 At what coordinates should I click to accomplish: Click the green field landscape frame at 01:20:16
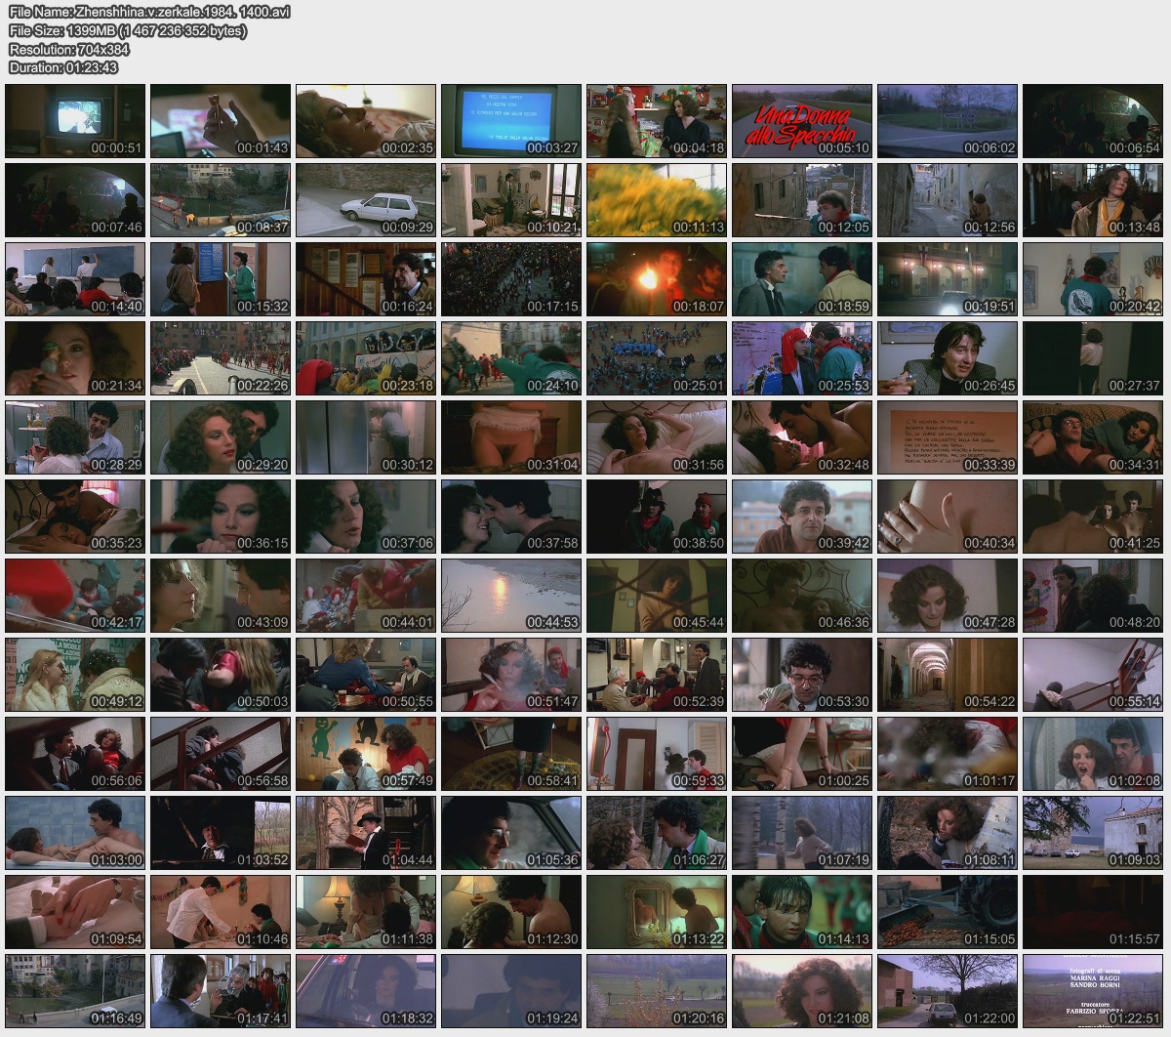point(657,991)
